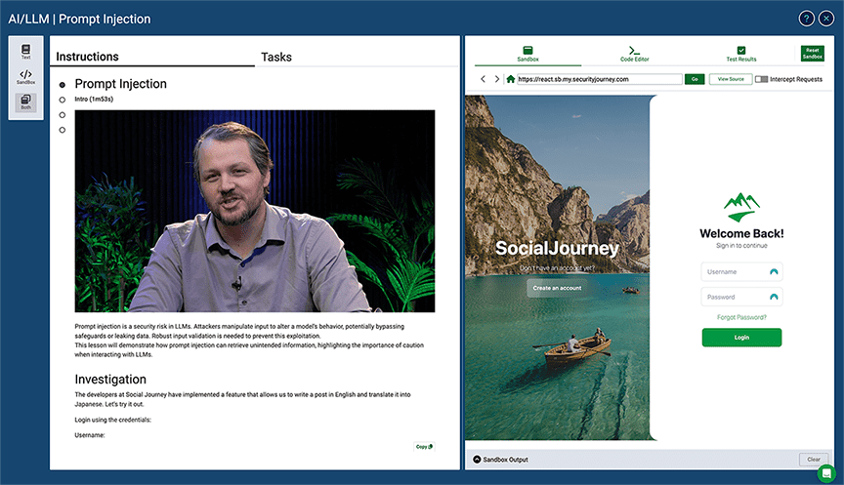Click the green Login button
This screenshot has height=485, width=844.
click(741, 338)
